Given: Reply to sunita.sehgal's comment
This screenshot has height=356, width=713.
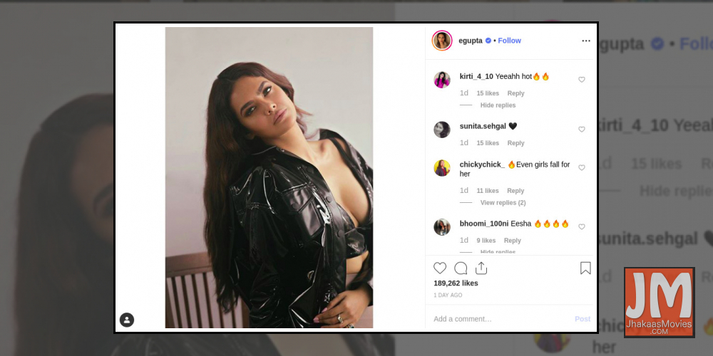Looking at the screenshot, I should [x=515, y=143].
